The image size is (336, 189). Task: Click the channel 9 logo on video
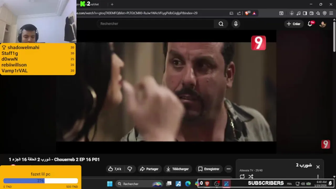click(x=259, y=43)
